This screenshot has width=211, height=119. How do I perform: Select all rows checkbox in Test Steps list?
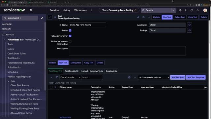[x=51, y=87]
